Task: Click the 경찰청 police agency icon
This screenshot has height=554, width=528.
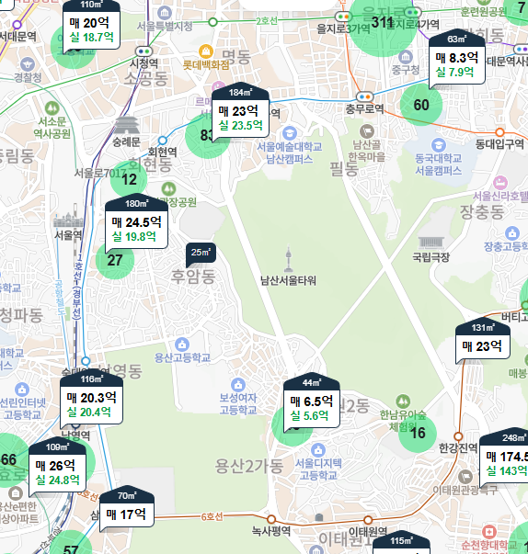Action: (28, 64)
